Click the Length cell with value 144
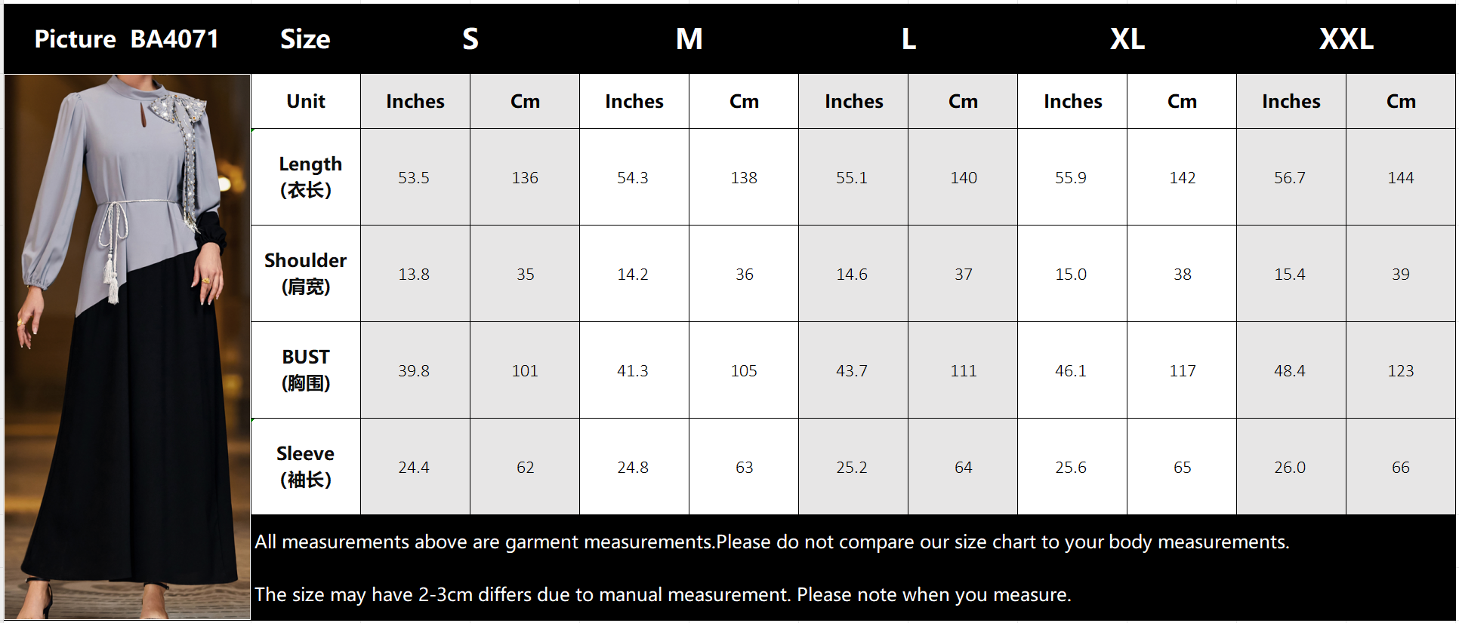This screenshot has height=623, width=1459. tap(1400, 178)
